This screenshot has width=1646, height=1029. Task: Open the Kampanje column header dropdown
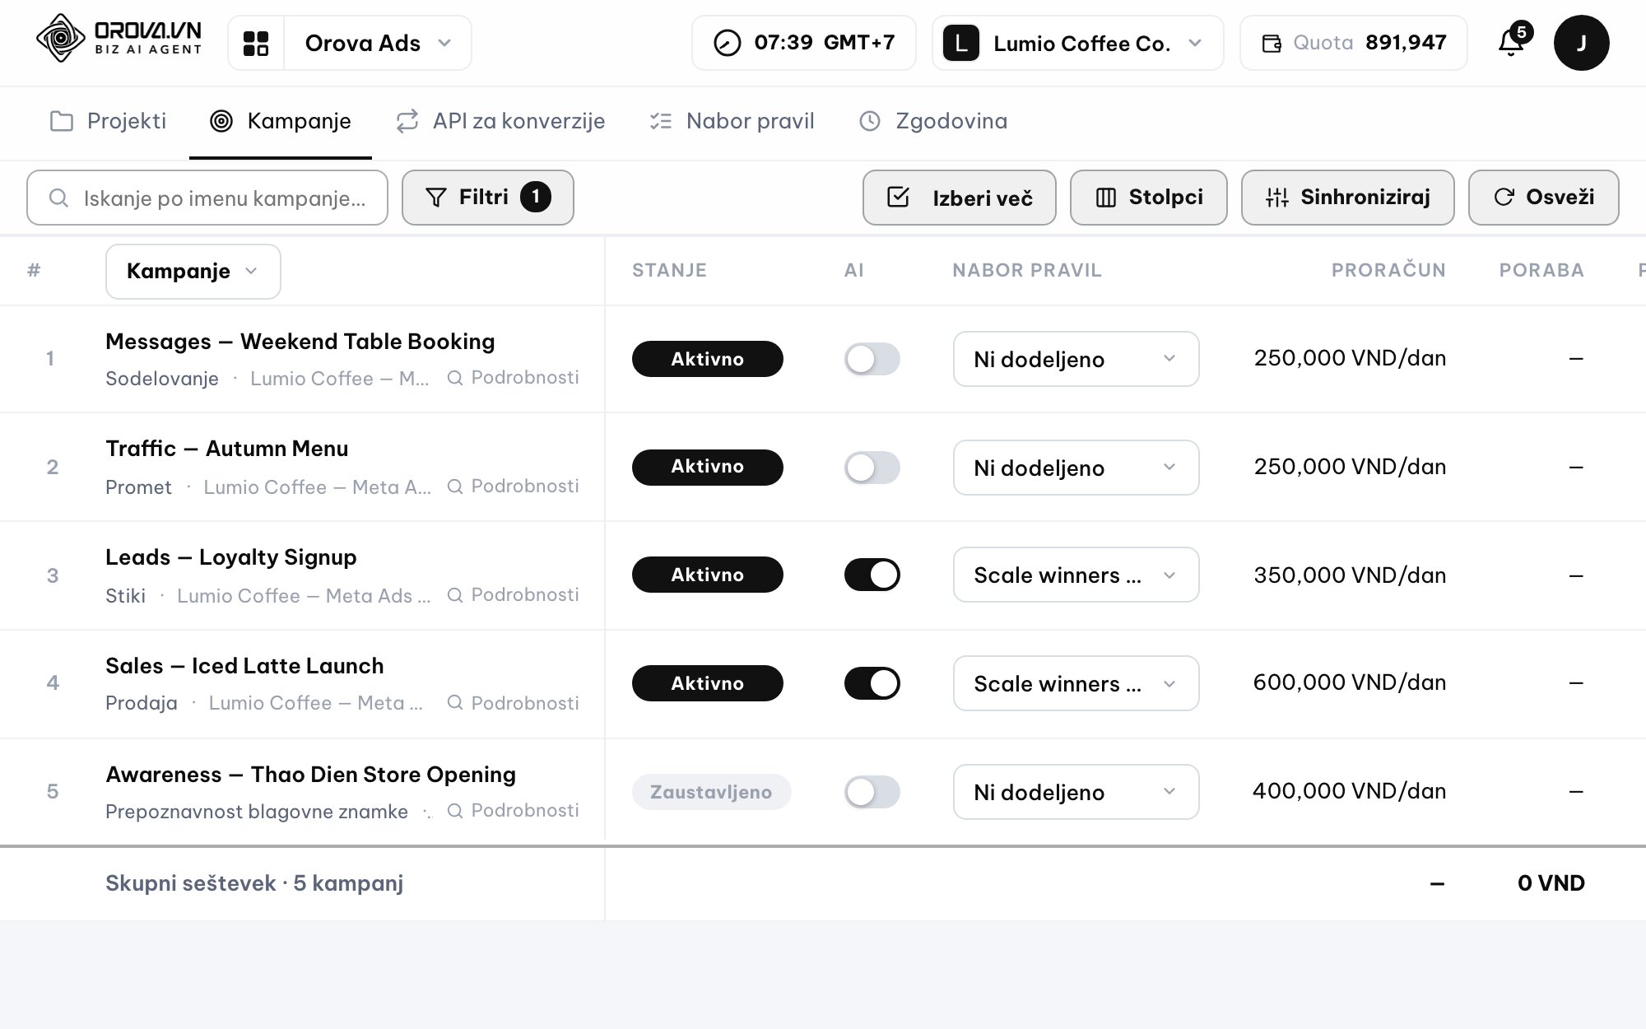click(x=193, y=272)
